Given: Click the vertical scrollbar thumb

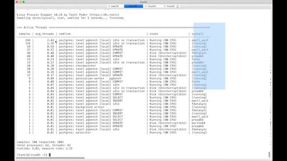Looking at the screenshot, I should tap(269, 154).
